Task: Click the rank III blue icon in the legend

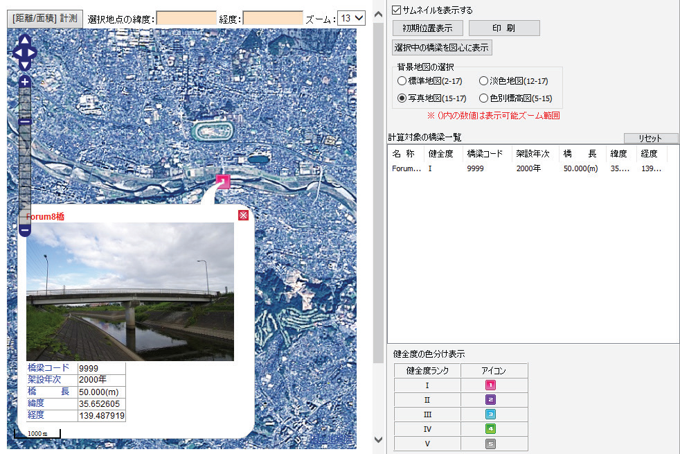Action: point(490,414)
